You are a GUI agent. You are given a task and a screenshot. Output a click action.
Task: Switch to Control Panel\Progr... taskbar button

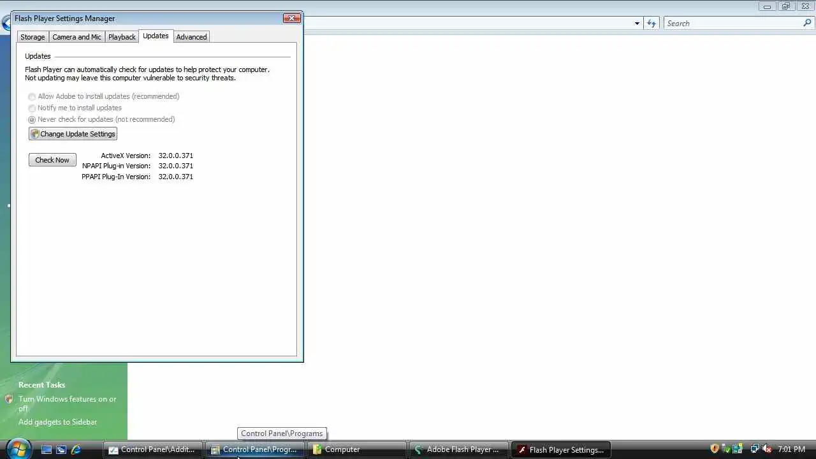coord(255,449)
